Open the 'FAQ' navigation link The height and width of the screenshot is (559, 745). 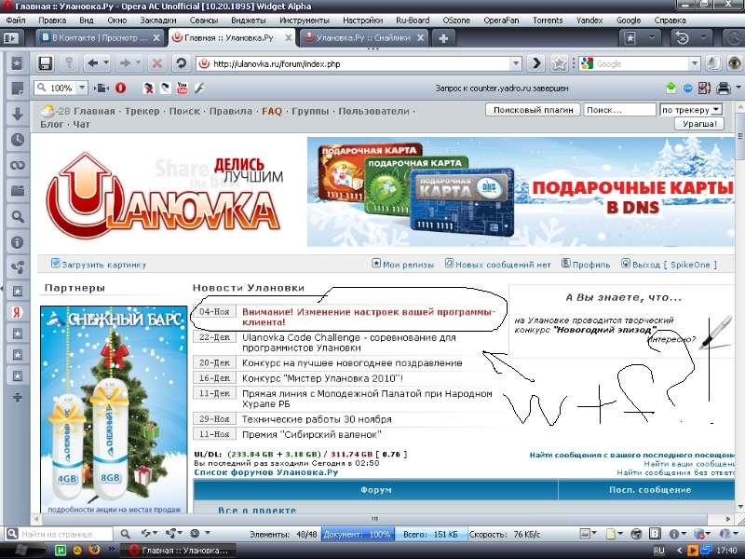pos(272,111)
